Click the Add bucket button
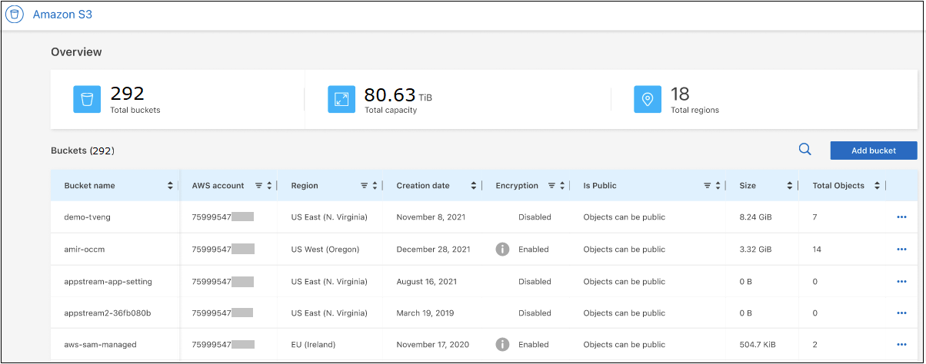Screen dimensions: 926x364 873,151
